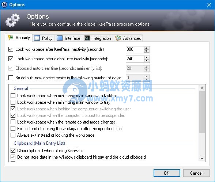Image resolution: width=215 pixels, height=182 pixels.
Task: Toggle lock after KeePass inactivity checkbox
Action: [11, 49]
